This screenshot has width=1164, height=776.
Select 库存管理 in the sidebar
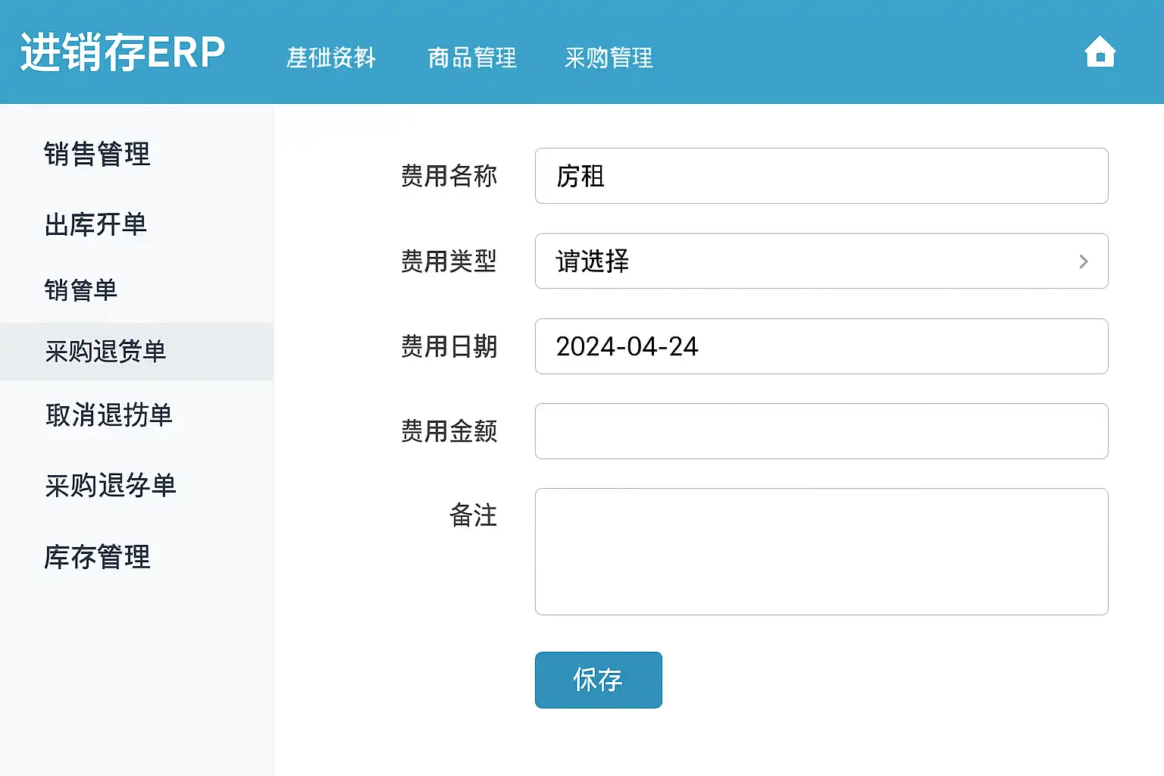coord(97,557)
